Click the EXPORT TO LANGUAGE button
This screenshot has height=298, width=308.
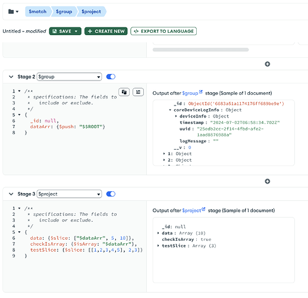click(x=164, y=31)
